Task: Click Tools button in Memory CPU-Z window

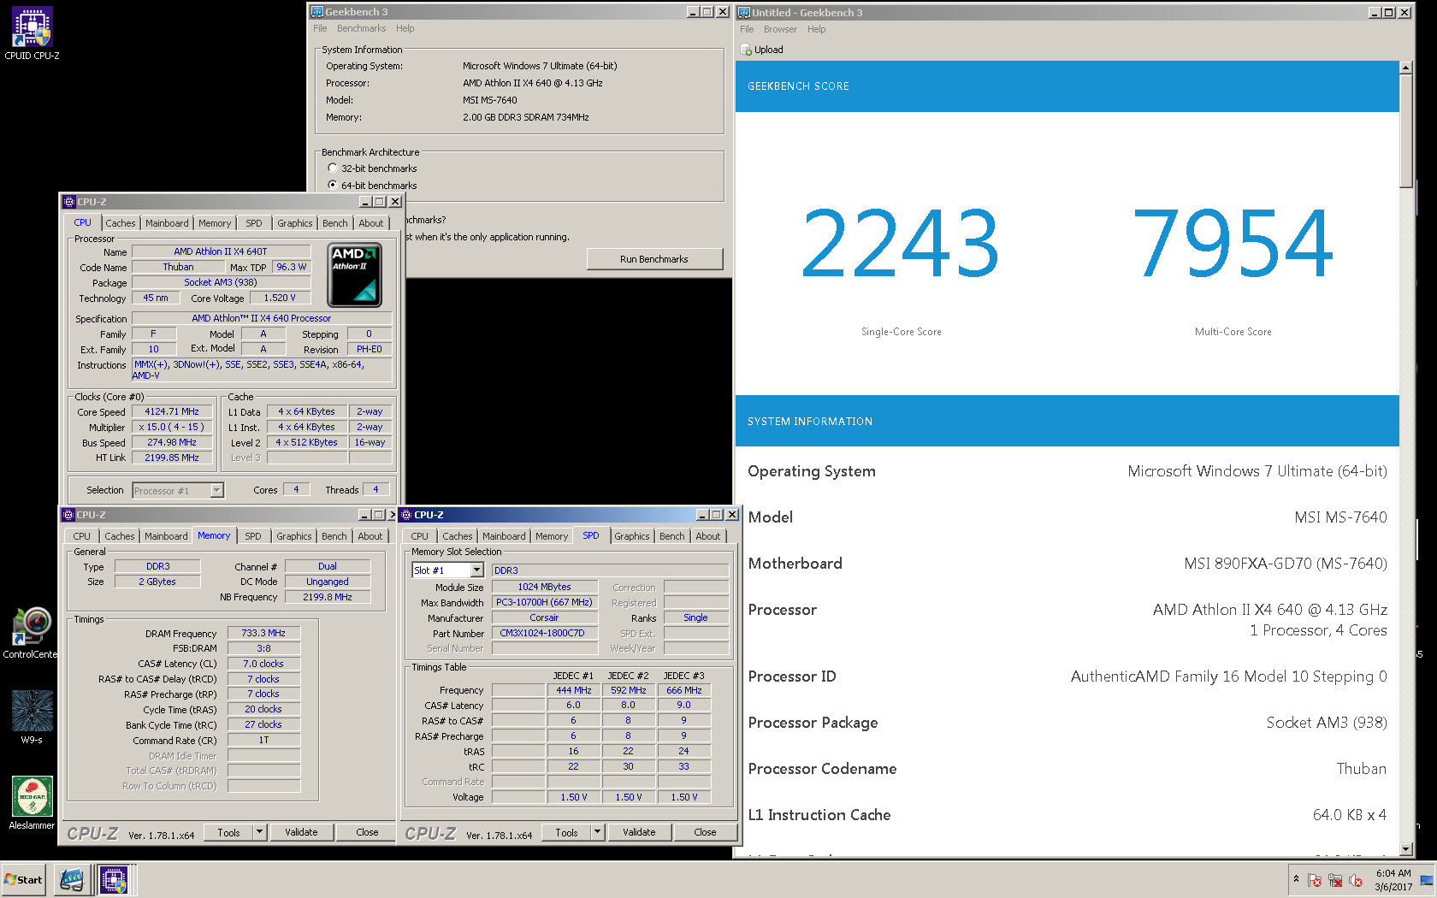Action: click(x=228, y=832)
